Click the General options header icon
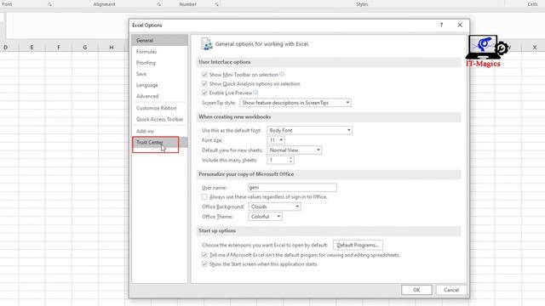Screen dimensions: 545x306 pyautogui.click(x=207, y=44)
